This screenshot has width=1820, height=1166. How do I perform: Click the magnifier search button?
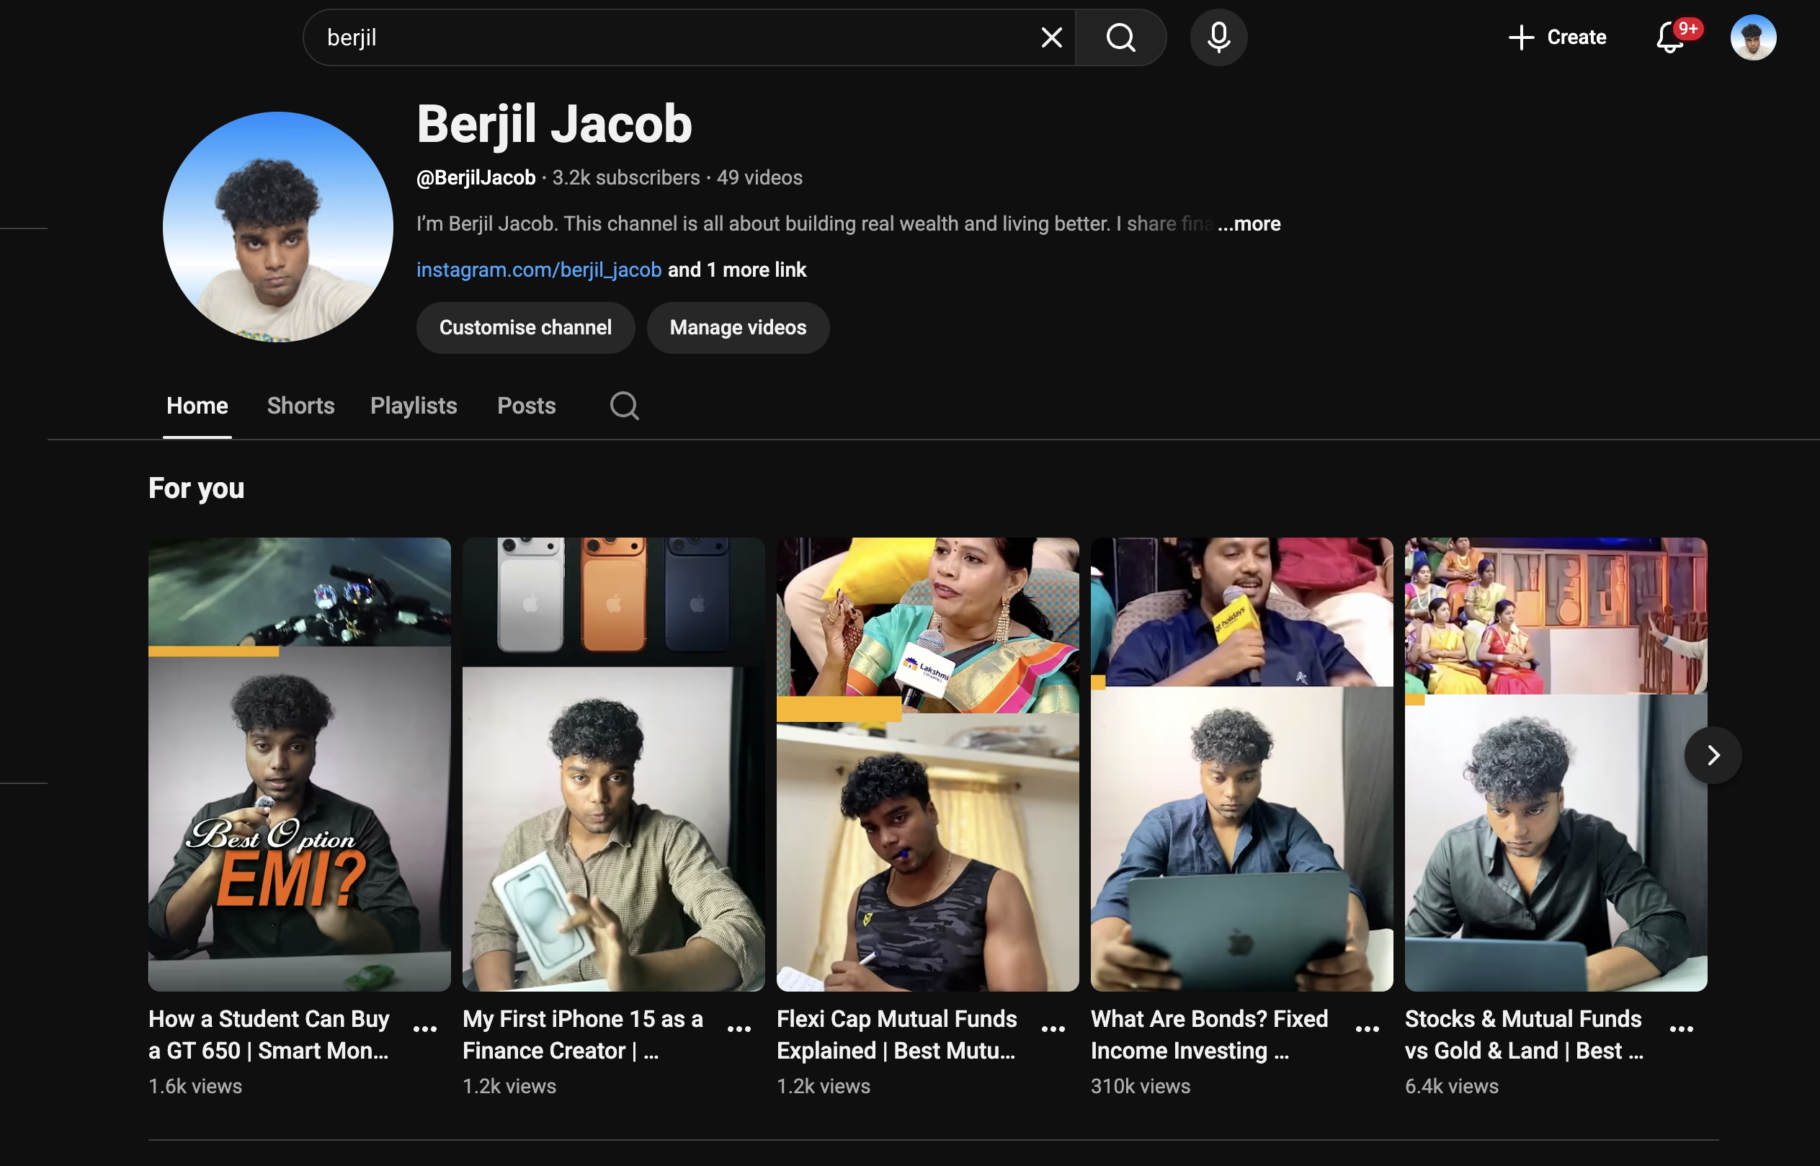[1121, 37]
